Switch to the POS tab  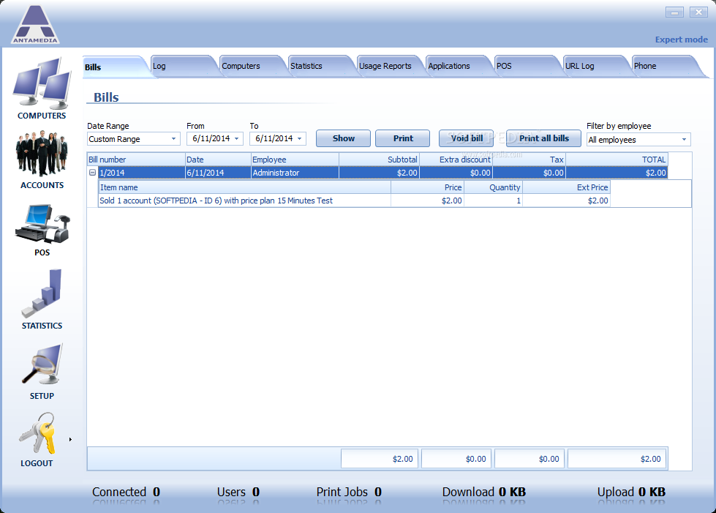[x=527, y=67]
